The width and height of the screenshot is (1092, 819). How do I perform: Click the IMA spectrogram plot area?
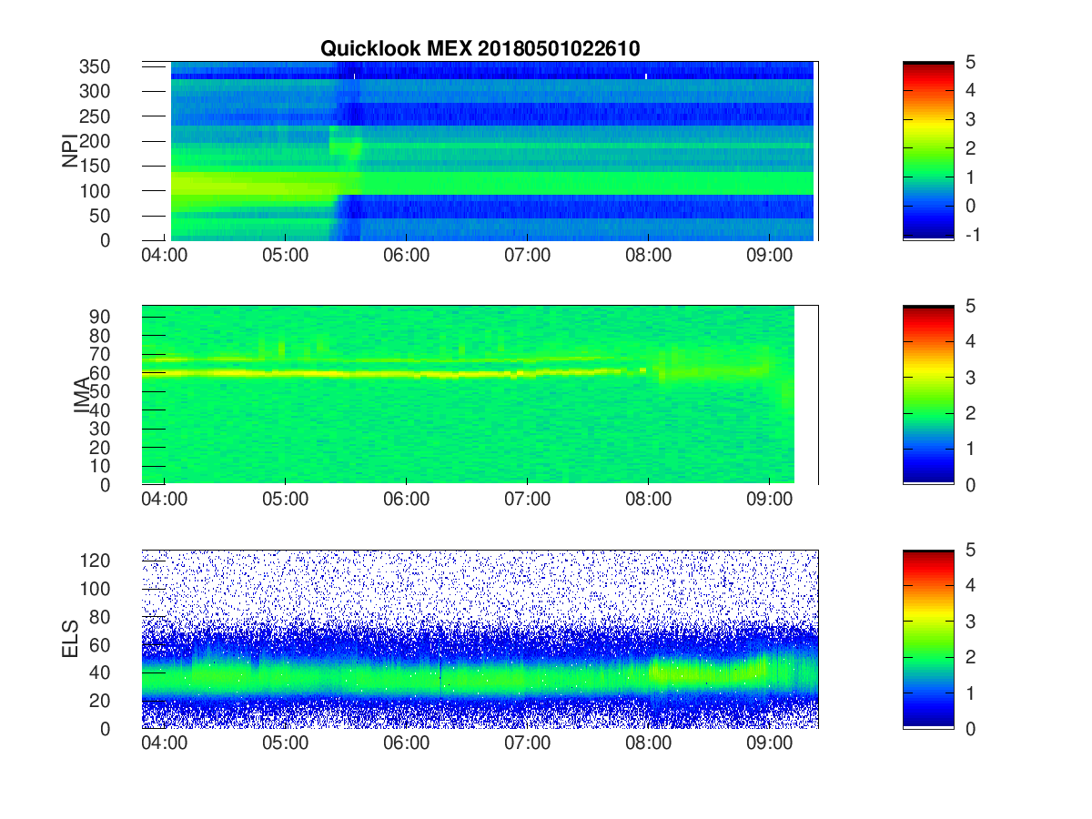pyautogui.click(x=480, y=395)
